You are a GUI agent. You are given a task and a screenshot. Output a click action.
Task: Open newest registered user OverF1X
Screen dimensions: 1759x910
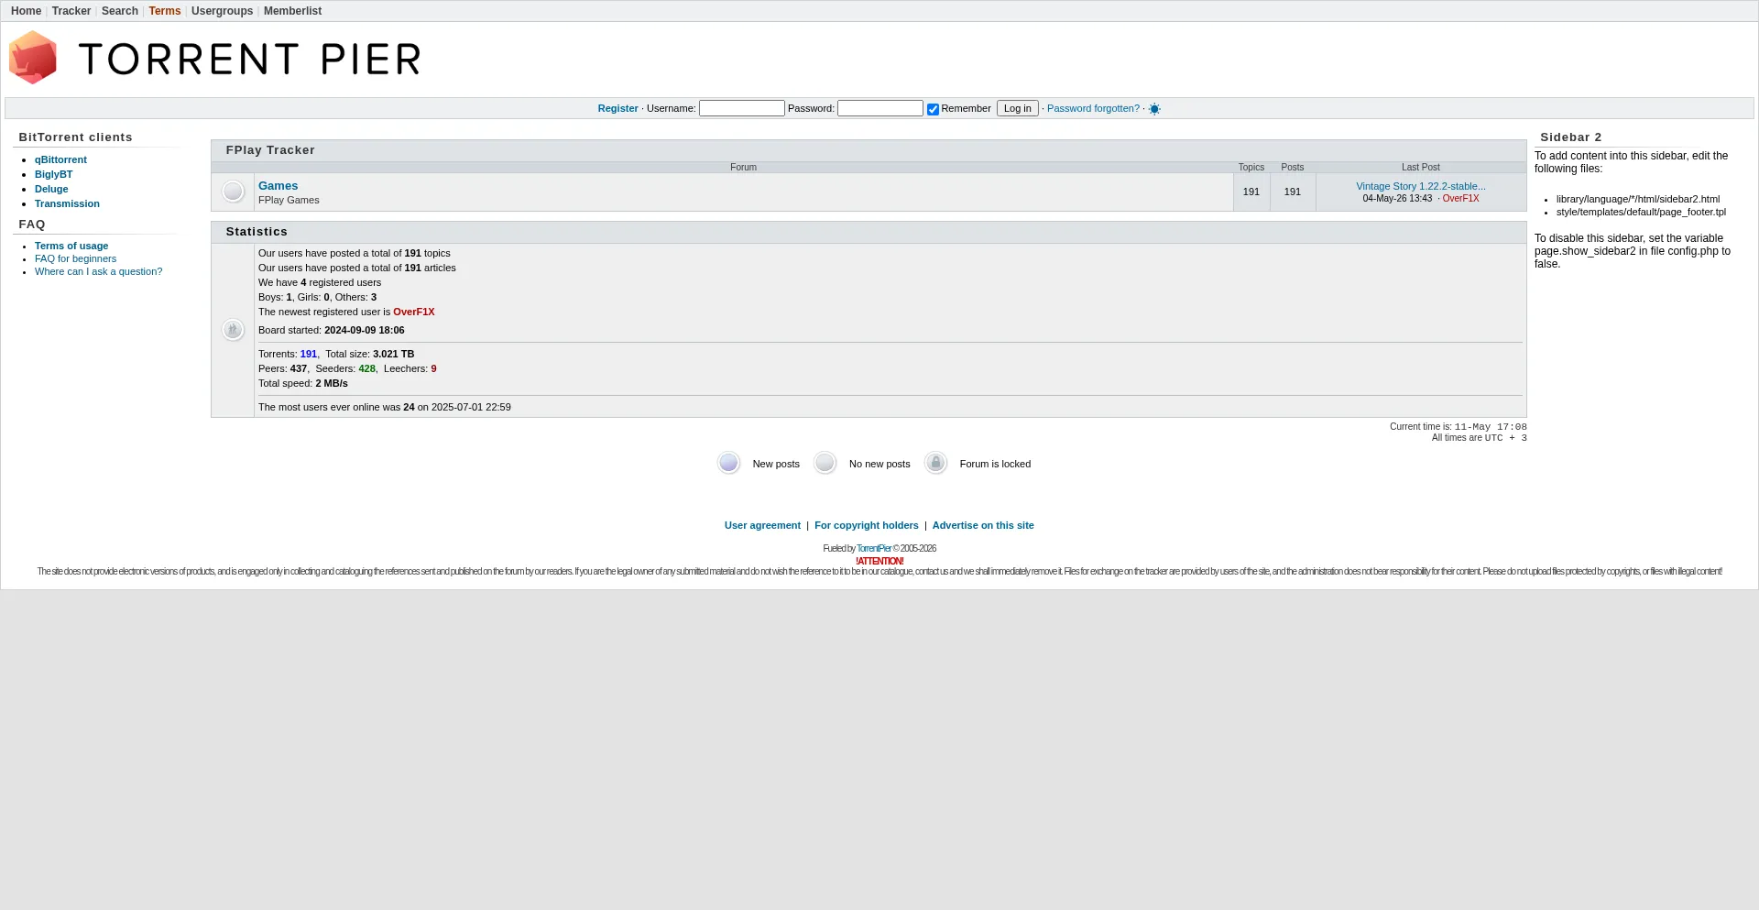413,312
